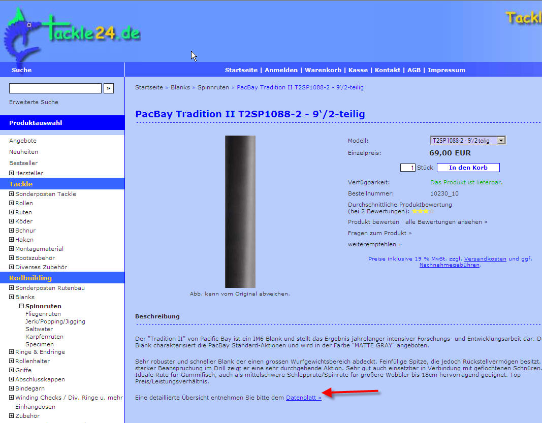
Task: Expand Ringe & Endringe plus icon
Action: point(11,352)
